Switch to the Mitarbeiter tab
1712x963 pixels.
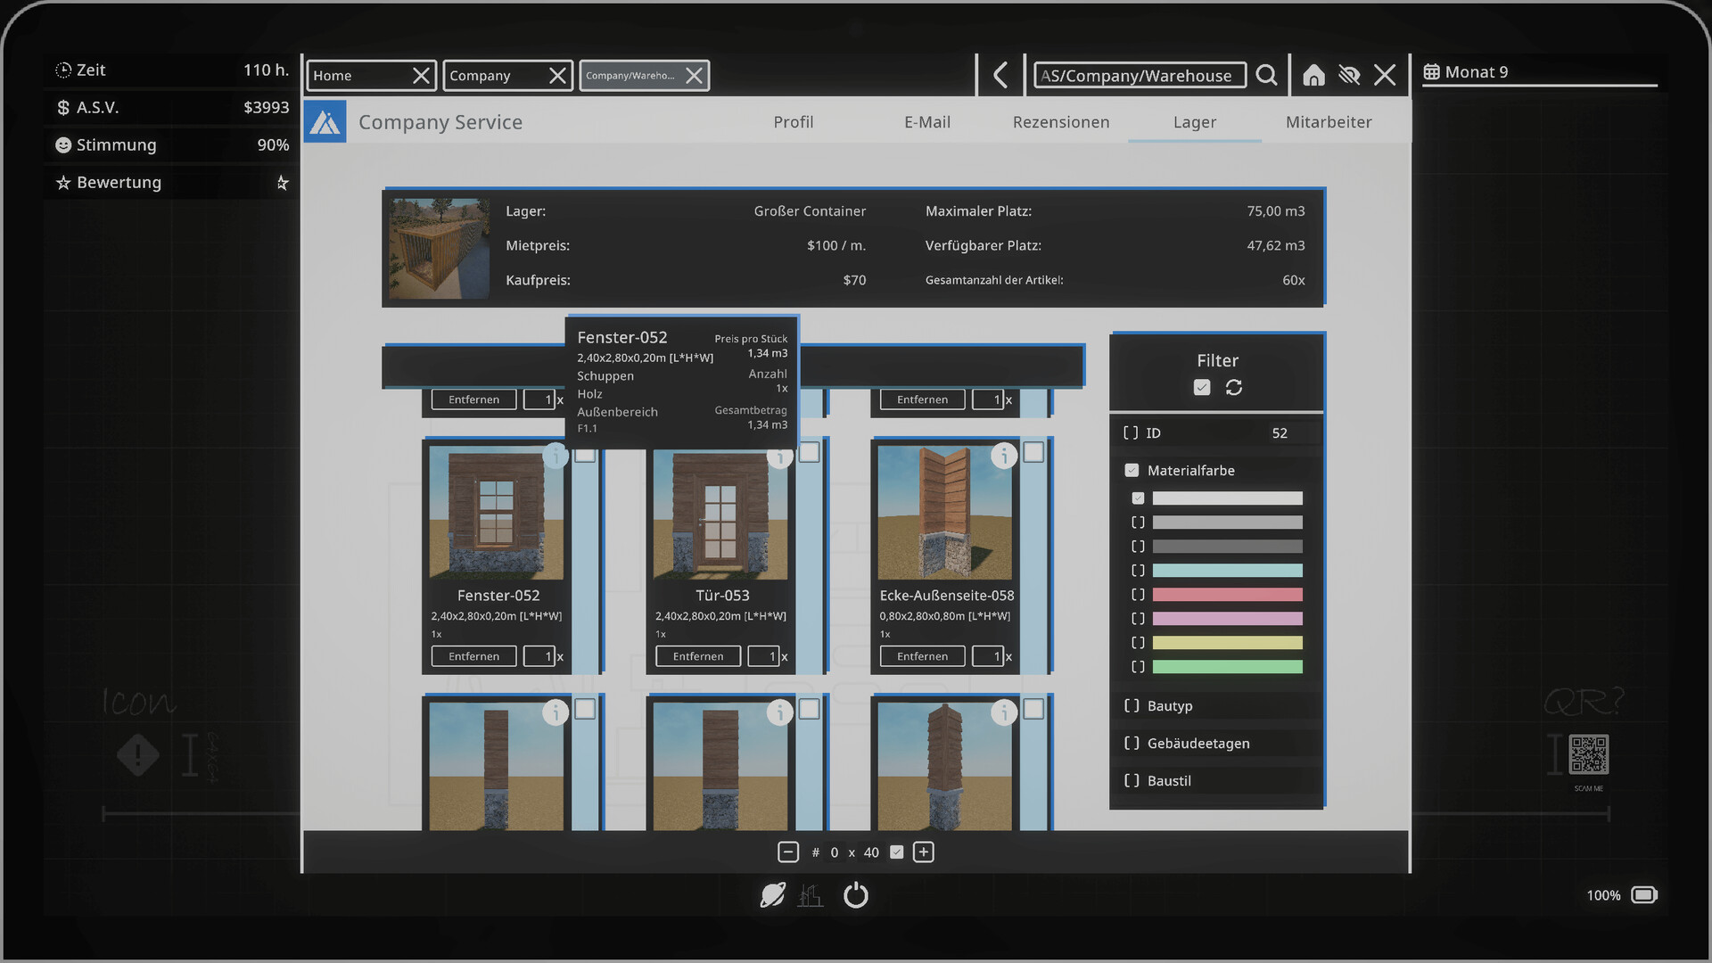point(1328,122)
